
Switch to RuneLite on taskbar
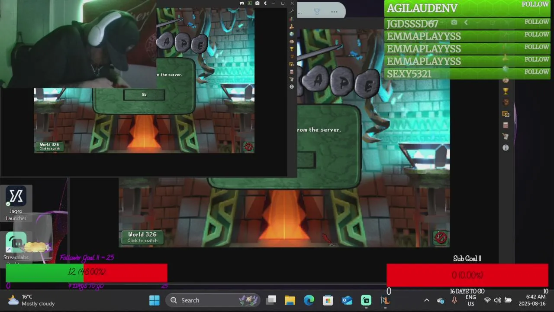385,300
